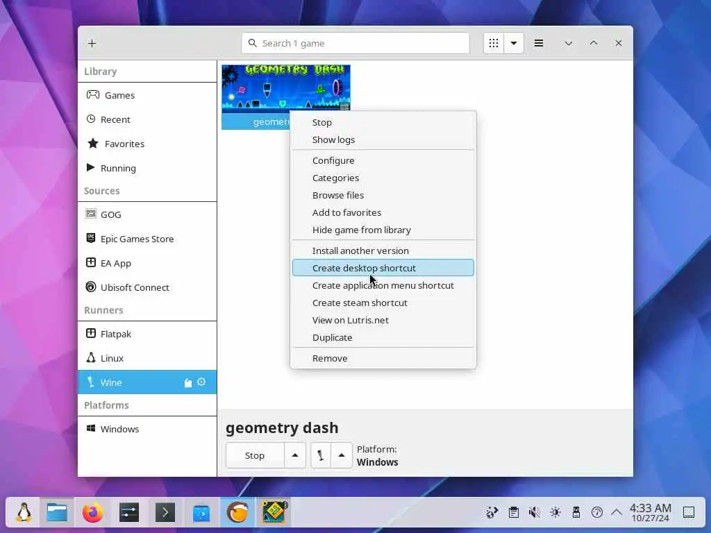This screenshot has width=711, height=533.
Task: Click the Wine glass runner icon
Action: (91, 382)
